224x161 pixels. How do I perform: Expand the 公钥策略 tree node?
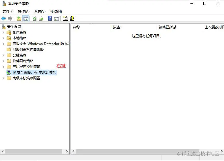coord(3,55)
